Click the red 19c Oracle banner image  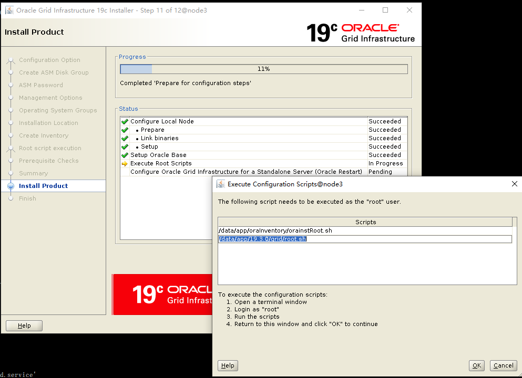(x=162, y=295)
